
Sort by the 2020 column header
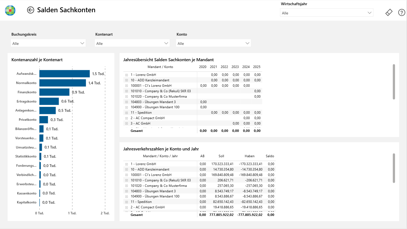203,67
